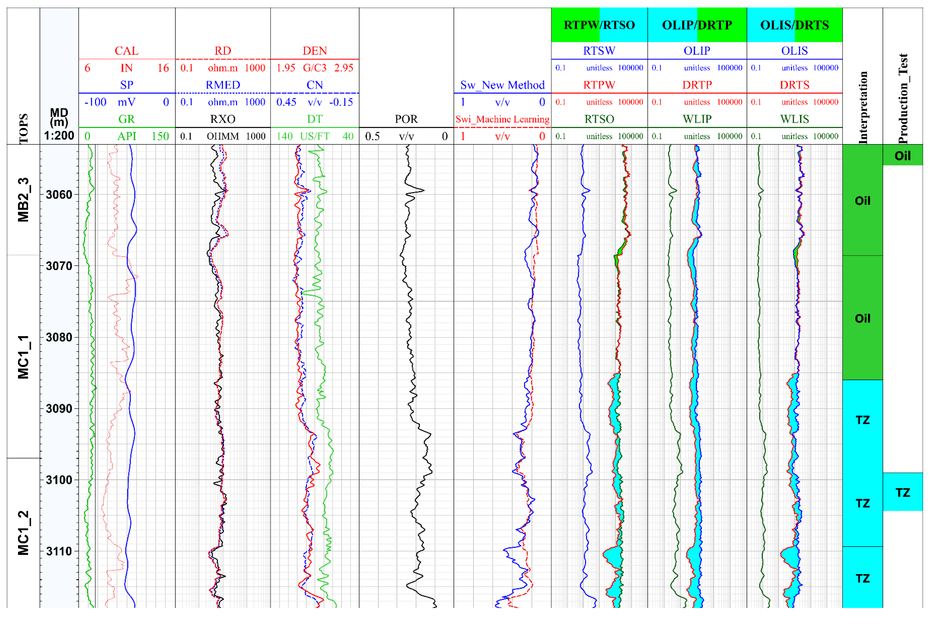Click the RTPW/RTSO track header
The height and width of the screenshot is (624, 932).
click(x=599, y=25)
